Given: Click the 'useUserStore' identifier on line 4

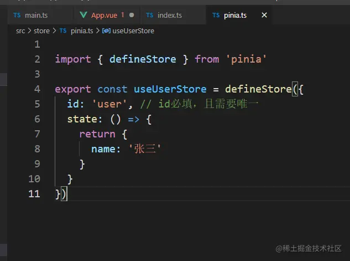Looking at the screenshot, I should [170, 89].
